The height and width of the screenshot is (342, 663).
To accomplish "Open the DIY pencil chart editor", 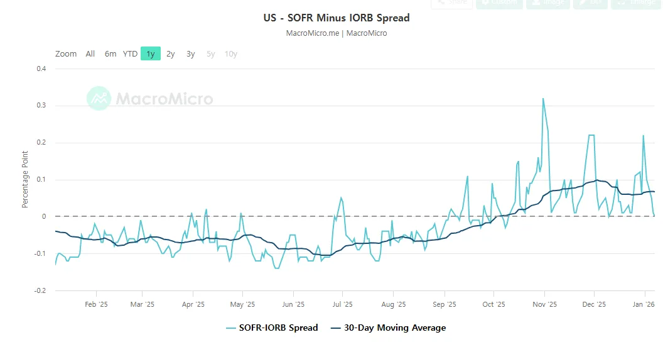I will 590,3.
